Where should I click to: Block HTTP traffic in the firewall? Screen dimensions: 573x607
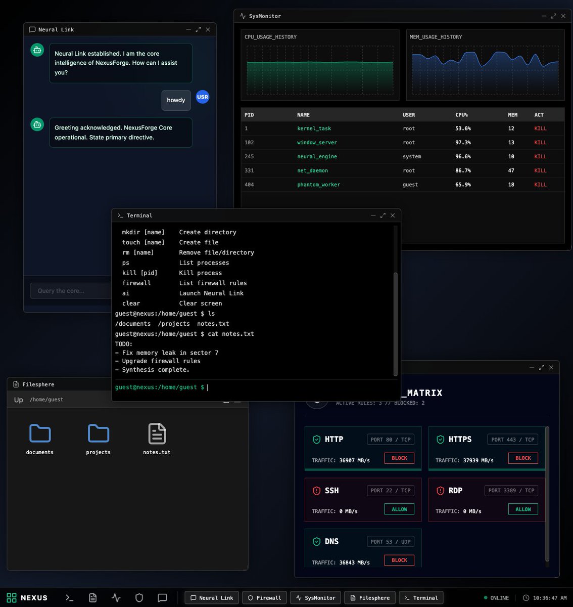399,458
